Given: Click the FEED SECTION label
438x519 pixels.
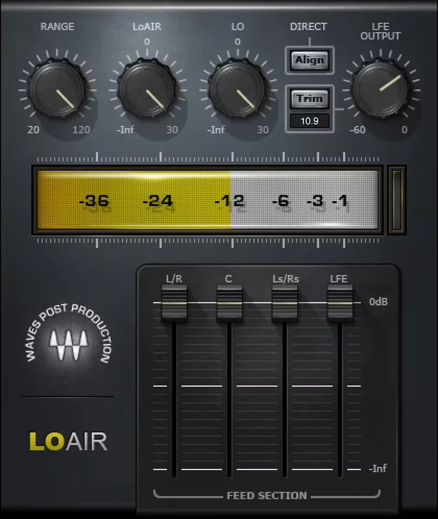Looking at the screenshot, I should [267, 496].
